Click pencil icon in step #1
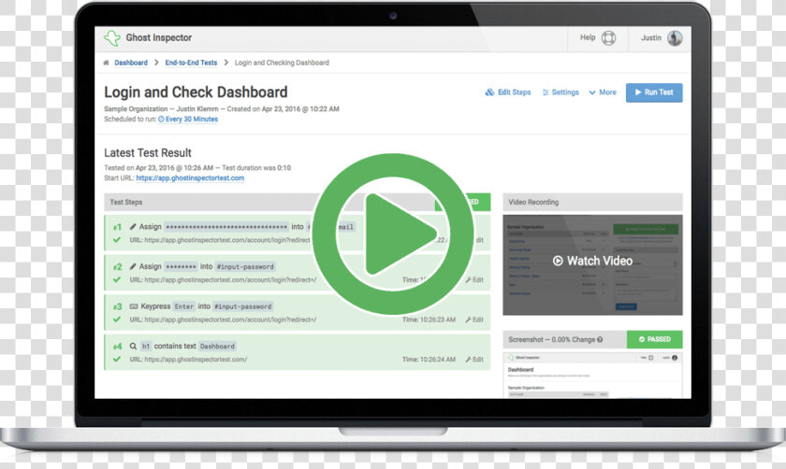This screenshot has height=469, width=786. coord(133,227)
